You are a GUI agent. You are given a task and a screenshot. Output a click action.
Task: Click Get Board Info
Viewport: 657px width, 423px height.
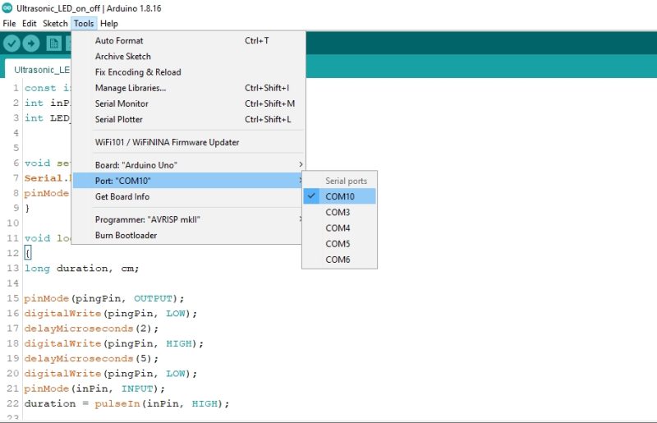pyautogui.click(x=122, y=196)
